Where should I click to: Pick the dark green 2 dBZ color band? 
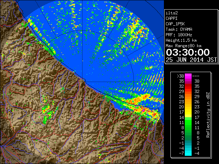(188, 138)
